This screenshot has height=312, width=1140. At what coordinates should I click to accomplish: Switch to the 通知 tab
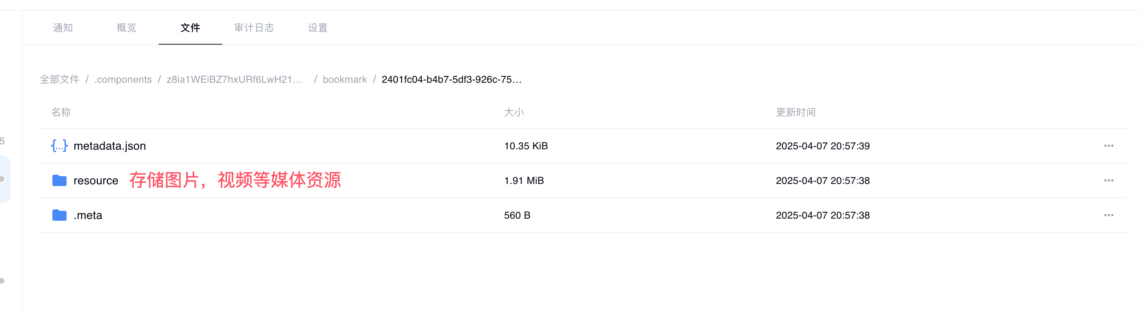[63, 28]
